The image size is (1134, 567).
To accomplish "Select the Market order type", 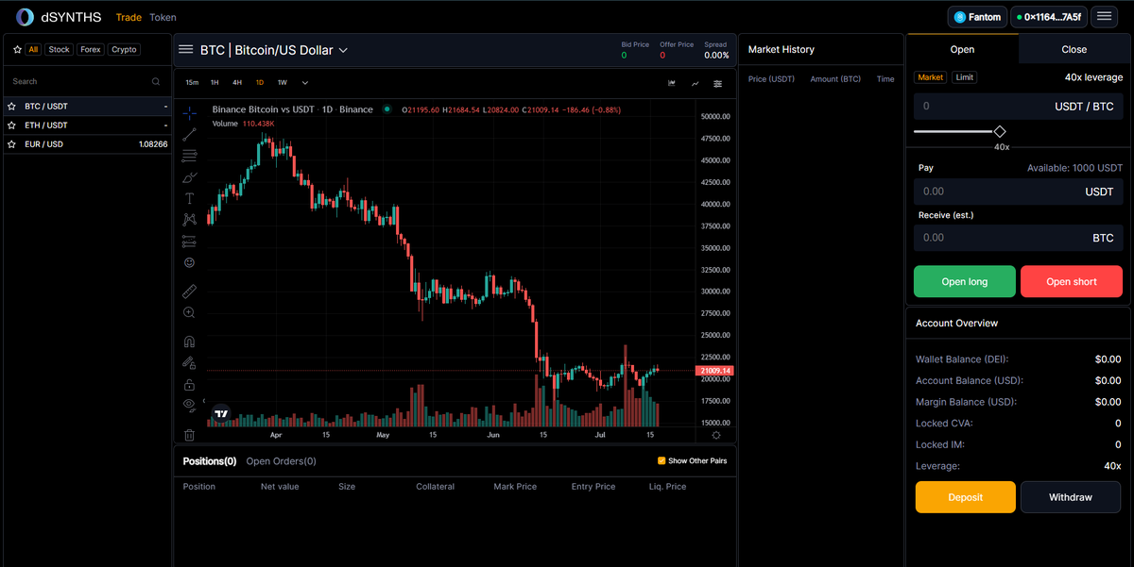I will (931, 77).
